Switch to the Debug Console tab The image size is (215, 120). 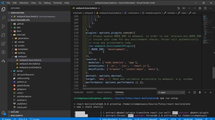click(104, 92)
